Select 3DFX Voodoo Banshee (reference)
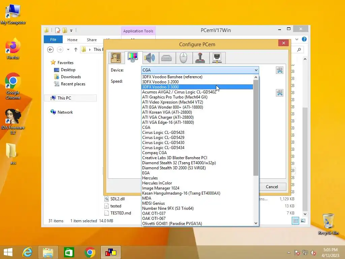This screenshot has width=345, height=259. tap(197, 77)
